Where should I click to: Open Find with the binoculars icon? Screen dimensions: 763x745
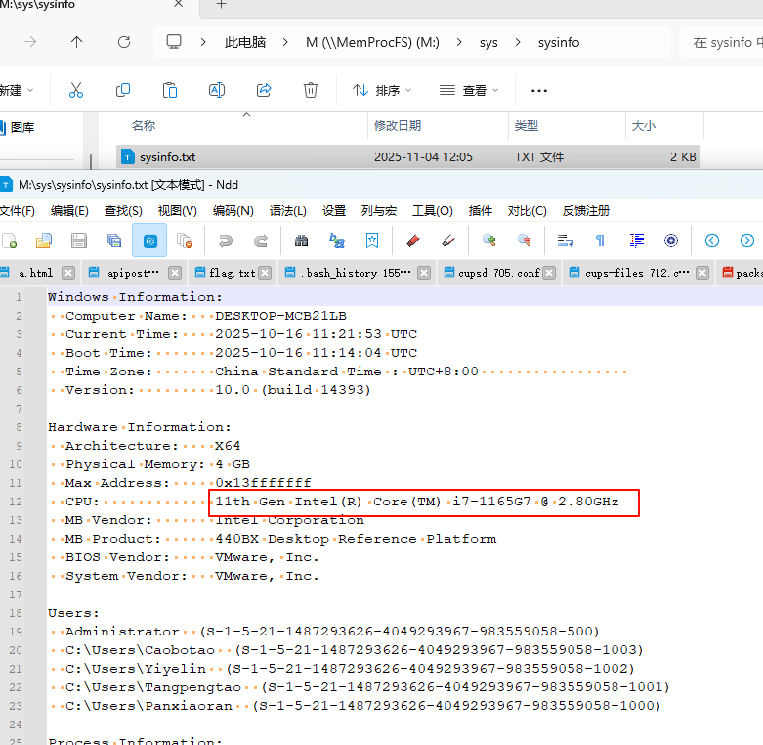[x=301, y=241]
